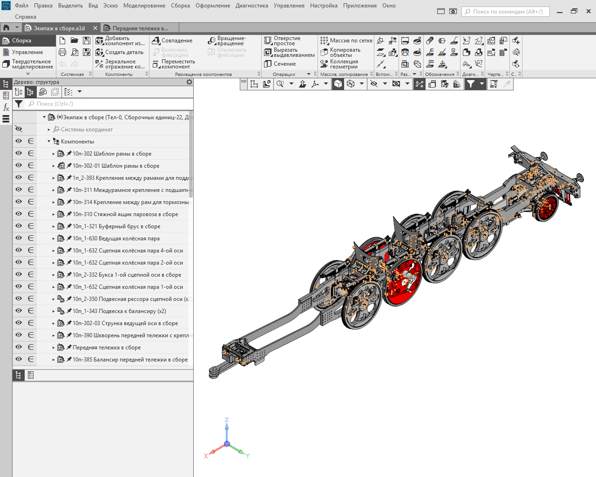This screenshot has height=477, width=596.
Task: Open Коллекция геометрии
Action: pos(339,64)
